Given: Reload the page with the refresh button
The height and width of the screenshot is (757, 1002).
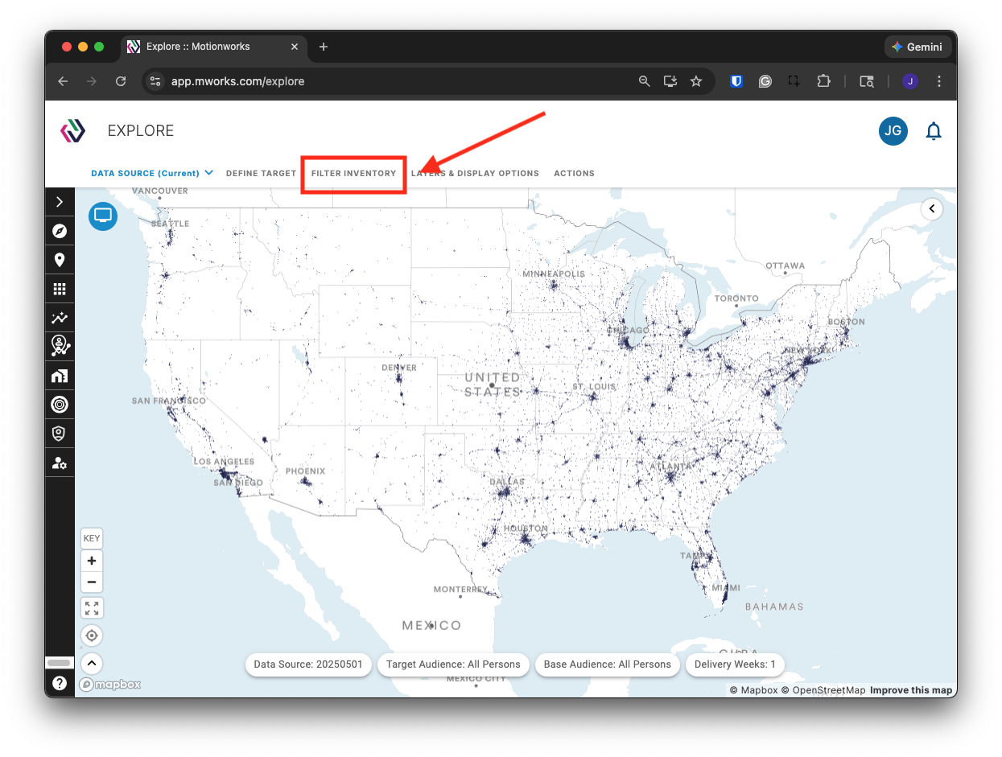Looking at the screenshot, I should tap(121, 81).
